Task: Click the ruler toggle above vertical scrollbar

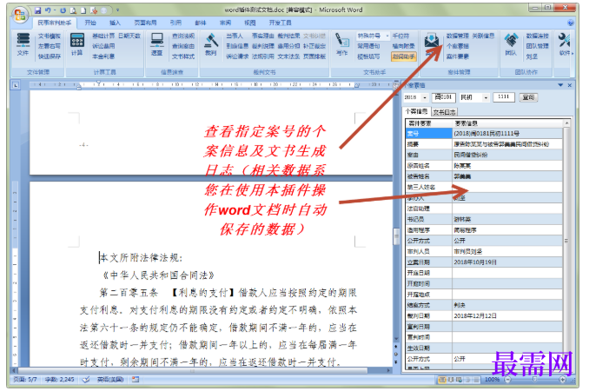Action: [396, 85]
